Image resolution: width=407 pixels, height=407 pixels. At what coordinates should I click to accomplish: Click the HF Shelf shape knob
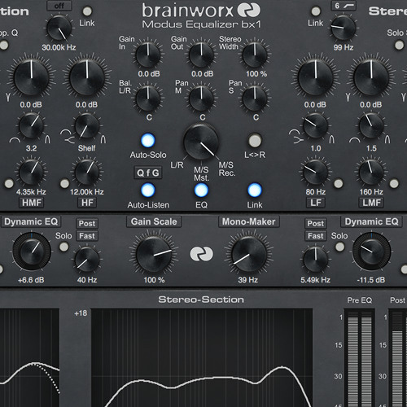point(87,126)
